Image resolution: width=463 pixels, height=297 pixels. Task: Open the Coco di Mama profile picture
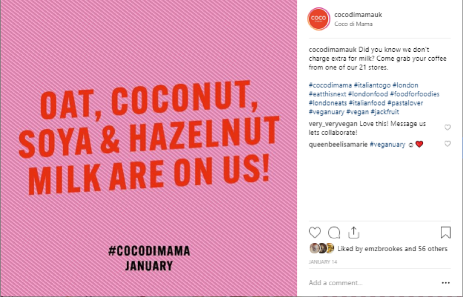(318, 19)
